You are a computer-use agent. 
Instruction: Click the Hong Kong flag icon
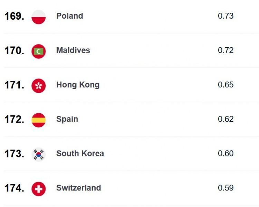[x=38, y=86]
